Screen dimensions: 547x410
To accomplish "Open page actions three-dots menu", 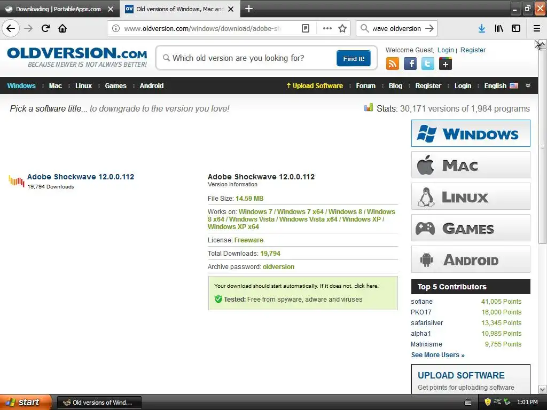I will pyautogui.click(x=327, y=28).
